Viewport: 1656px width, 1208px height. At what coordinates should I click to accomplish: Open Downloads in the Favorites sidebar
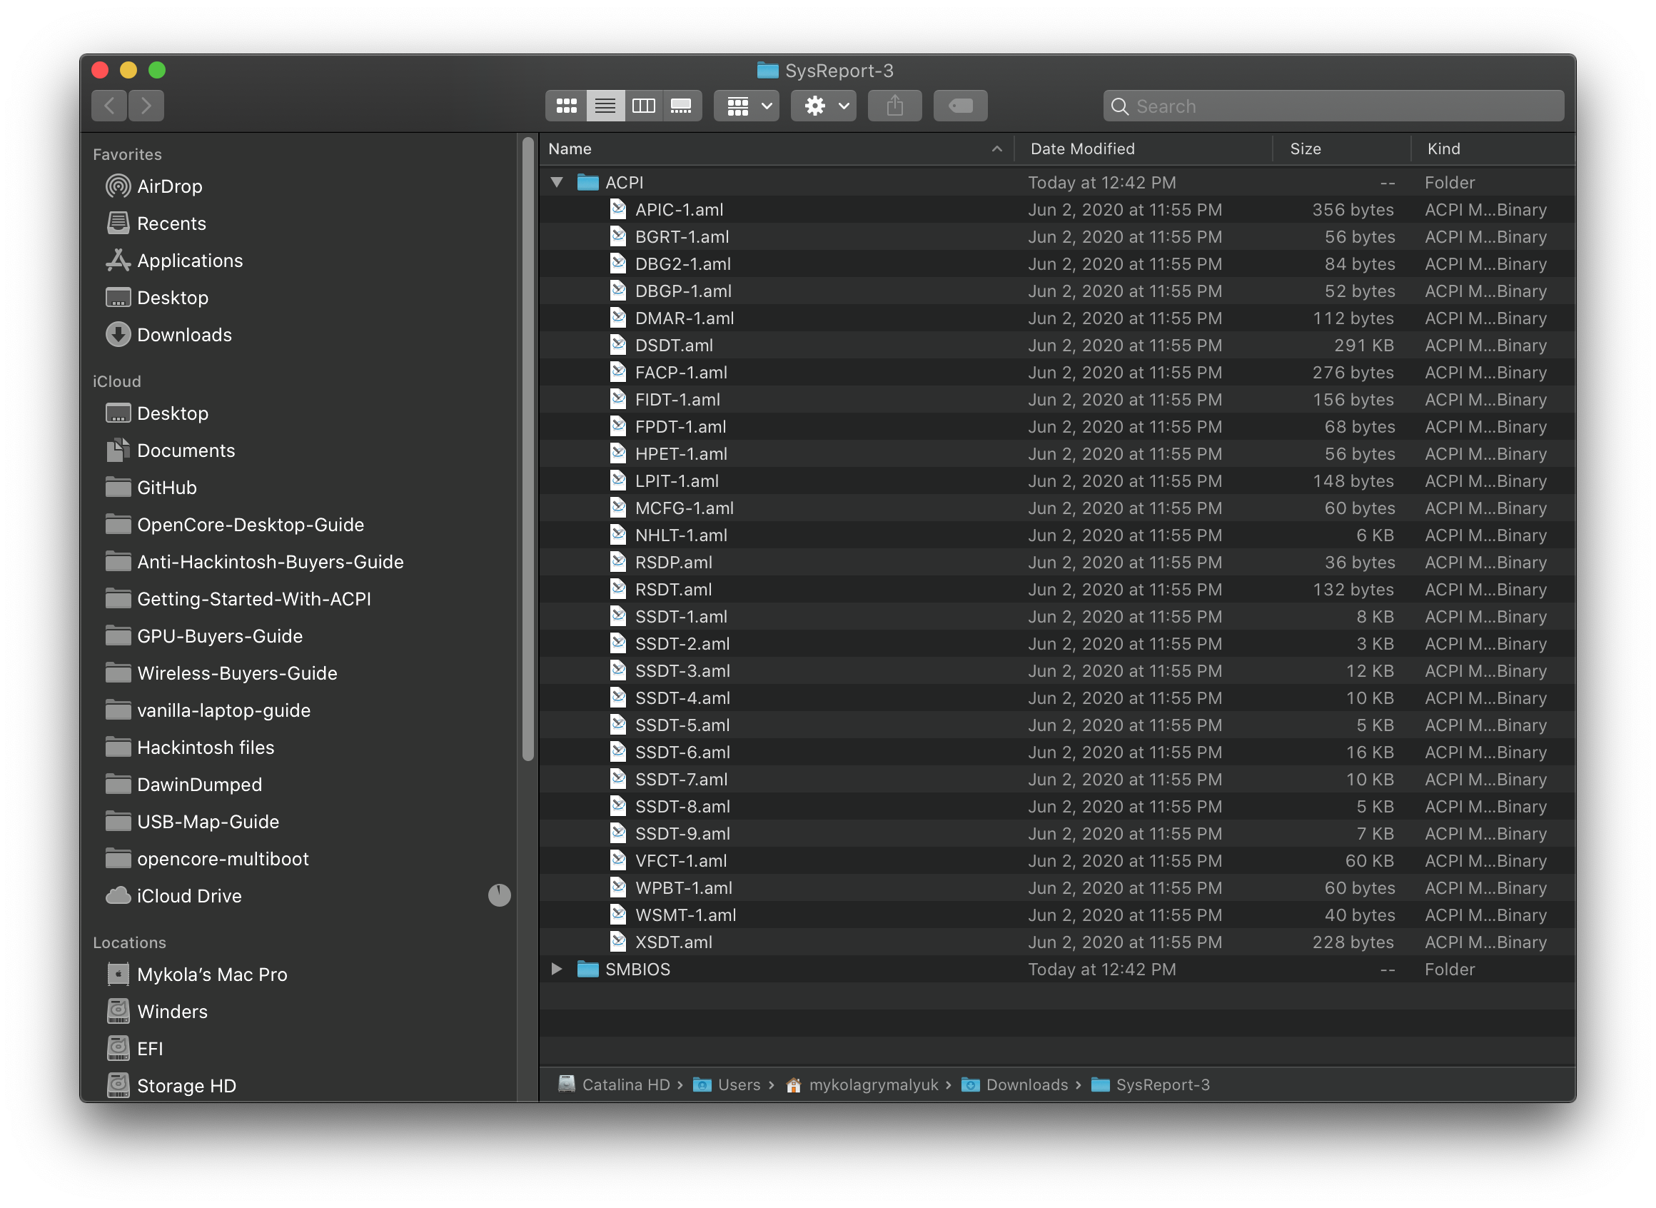184,335
